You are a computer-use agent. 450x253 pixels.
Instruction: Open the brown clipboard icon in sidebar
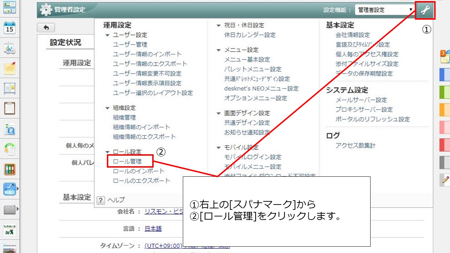9,109
